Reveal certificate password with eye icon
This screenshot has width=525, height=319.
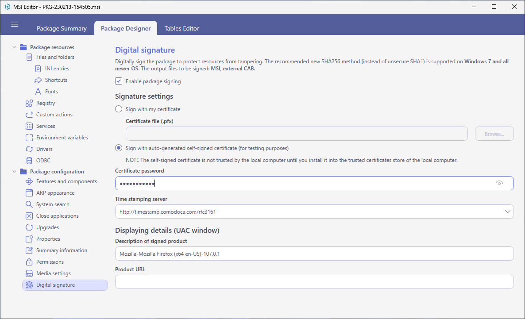(x=499, y=183)
